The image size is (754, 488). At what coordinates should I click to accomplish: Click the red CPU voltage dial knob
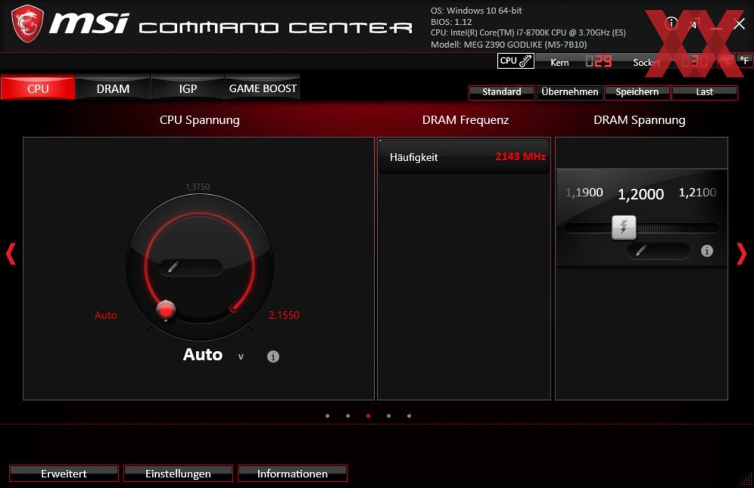166,310
